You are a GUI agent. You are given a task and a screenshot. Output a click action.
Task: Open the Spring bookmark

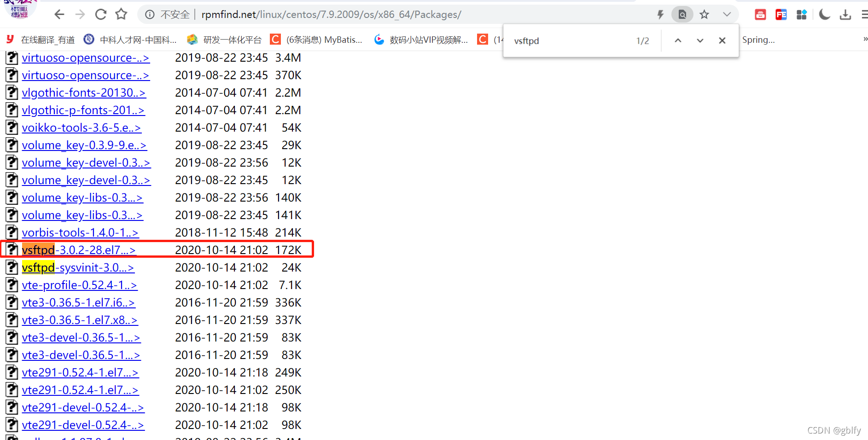[758, 40]
